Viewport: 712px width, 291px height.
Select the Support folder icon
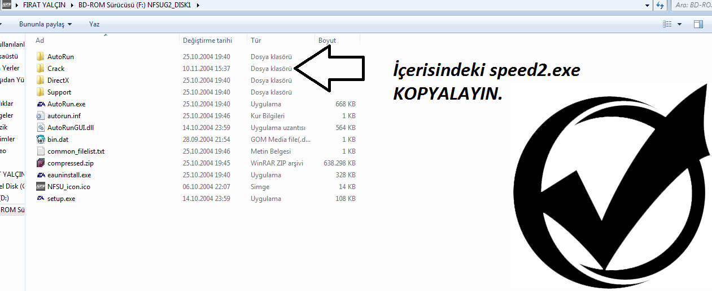[x=40, y=92]
